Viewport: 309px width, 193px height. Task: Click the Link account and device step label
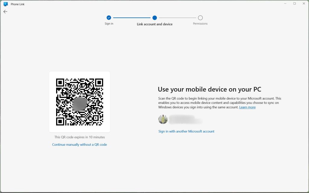point(154,23)
